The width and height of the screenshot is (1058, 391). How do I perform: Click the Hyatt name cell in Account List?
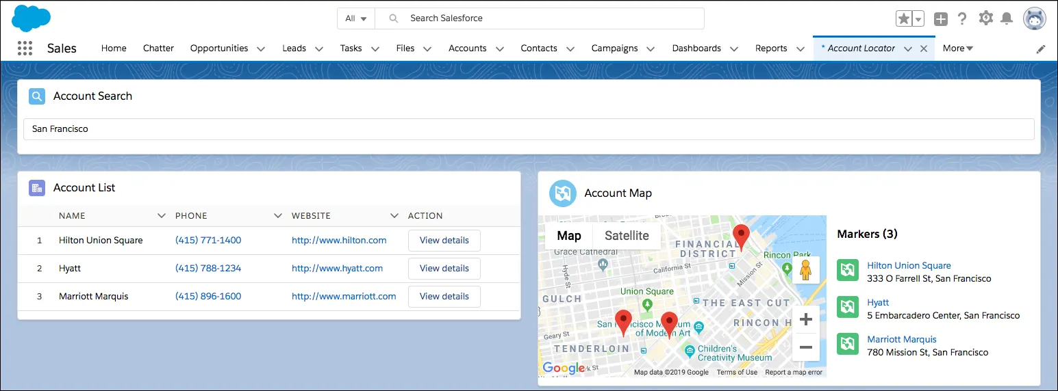(x=70, y=269)
